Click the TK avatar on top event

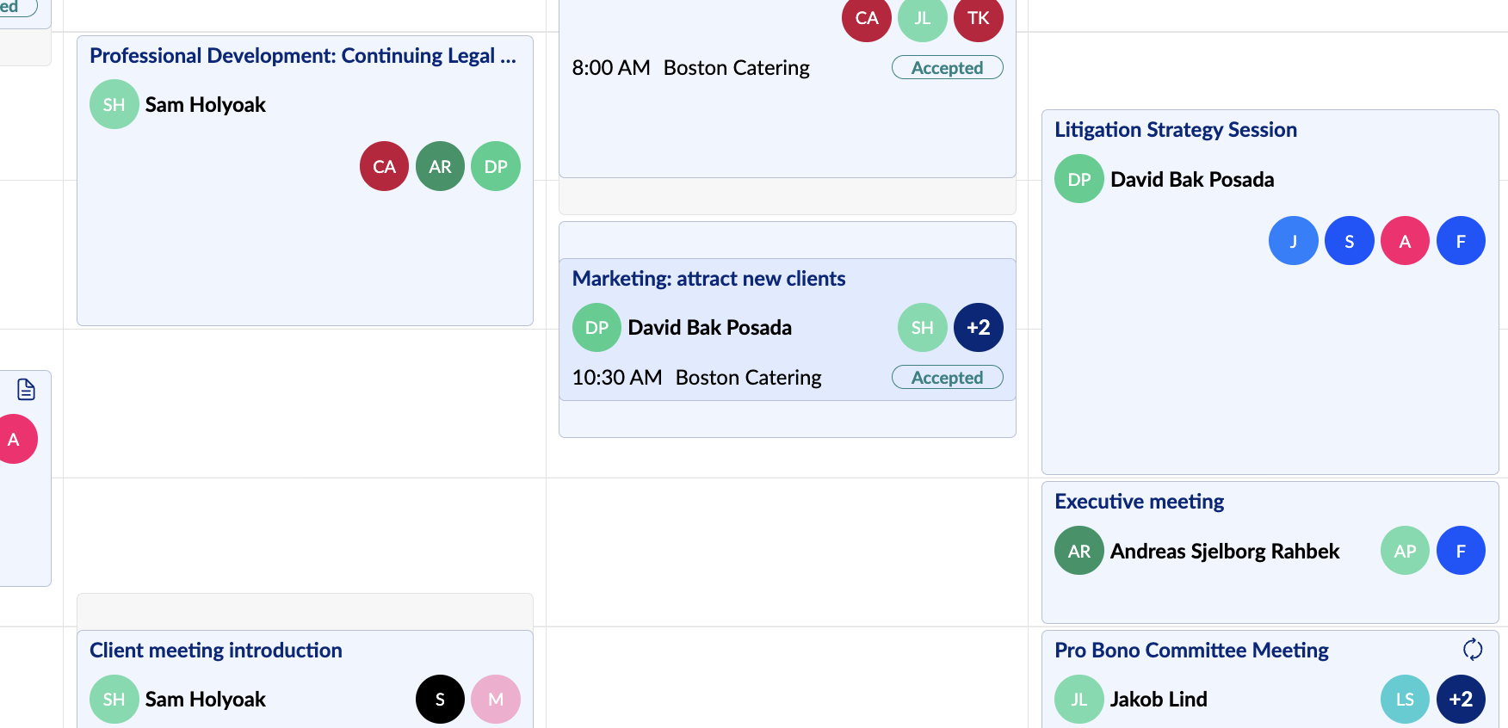[x=979, y=18]
